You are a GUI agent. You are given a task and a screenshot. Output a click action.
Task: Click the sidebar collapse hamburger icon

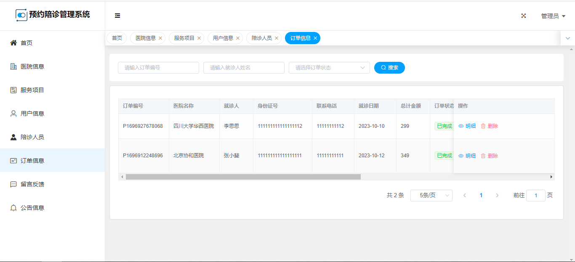[117, 16]
